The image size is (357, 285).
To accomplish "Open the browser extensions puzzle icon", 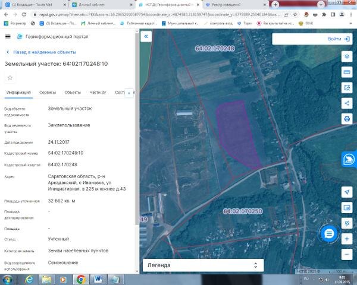I will (324, 14).
